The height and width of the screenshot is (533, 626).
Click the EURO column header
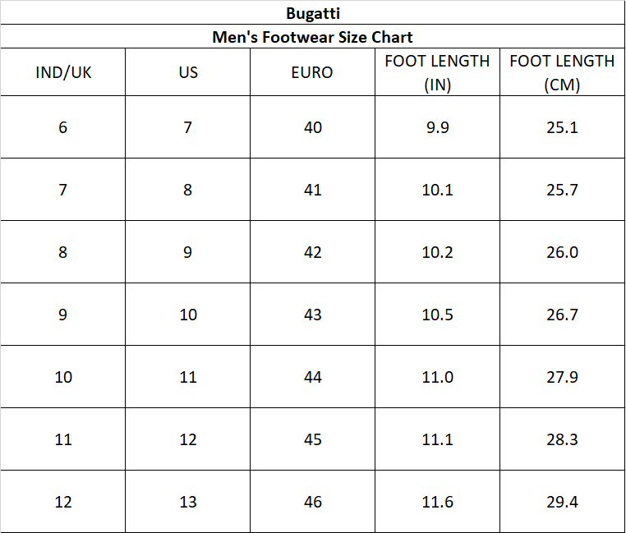click(x=312, y=72)
